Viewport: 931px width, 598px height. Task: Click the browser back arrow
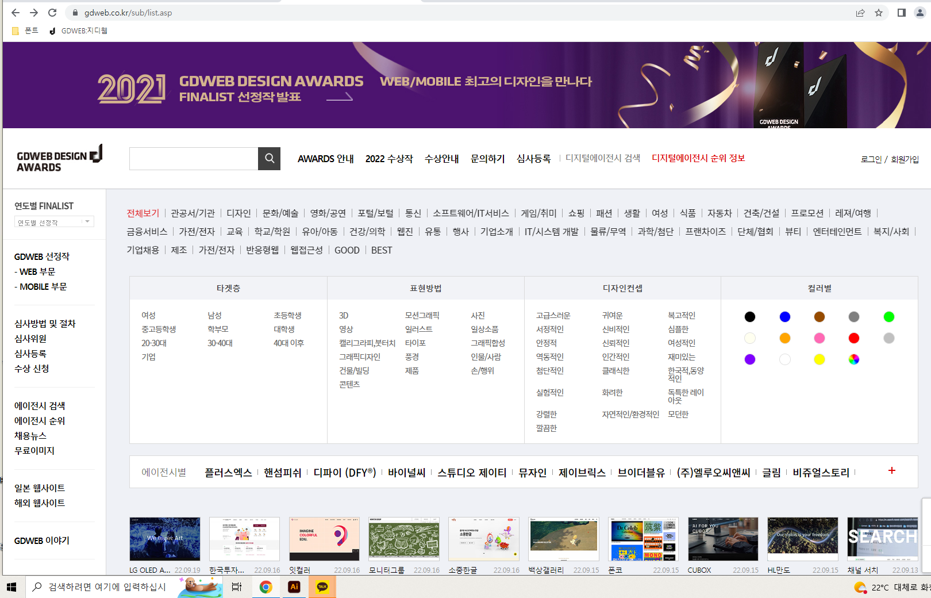(x=16, y=13)
